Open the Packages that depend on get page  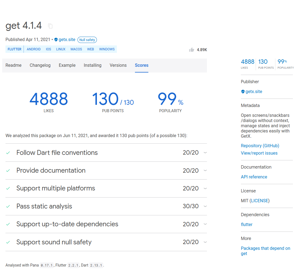point(265,251)
